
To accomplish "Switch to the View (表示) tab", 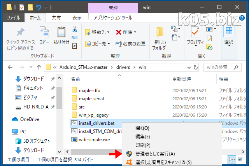I will (x=77, y=17).
